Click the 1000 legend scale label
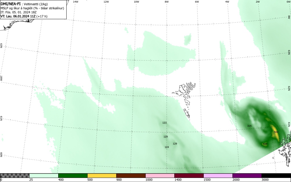 149,180
